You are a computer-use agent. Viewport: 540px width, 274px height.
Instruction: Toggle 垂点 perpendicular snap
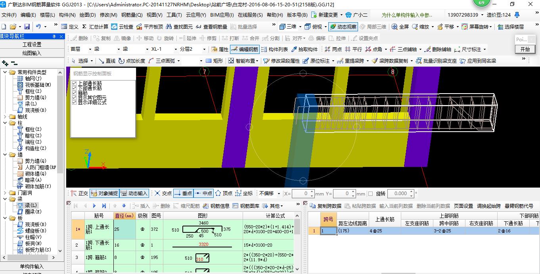[x=183, y=194]
